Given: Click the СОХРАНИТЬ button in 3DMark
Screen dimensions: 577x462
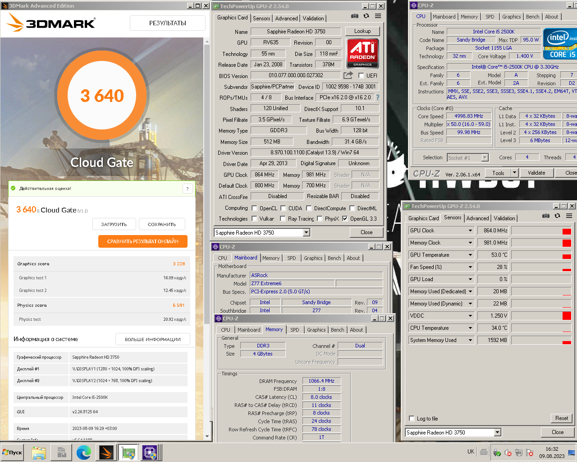Looking at the screenshot, I should click(x=162, y=224).
